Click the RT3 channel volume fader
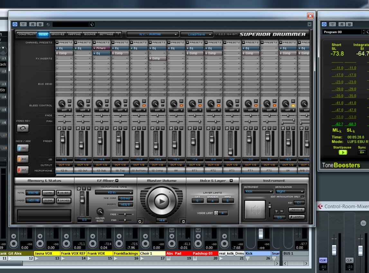The width and height of the screenshot is (369, 273). [x=230, y=152]
